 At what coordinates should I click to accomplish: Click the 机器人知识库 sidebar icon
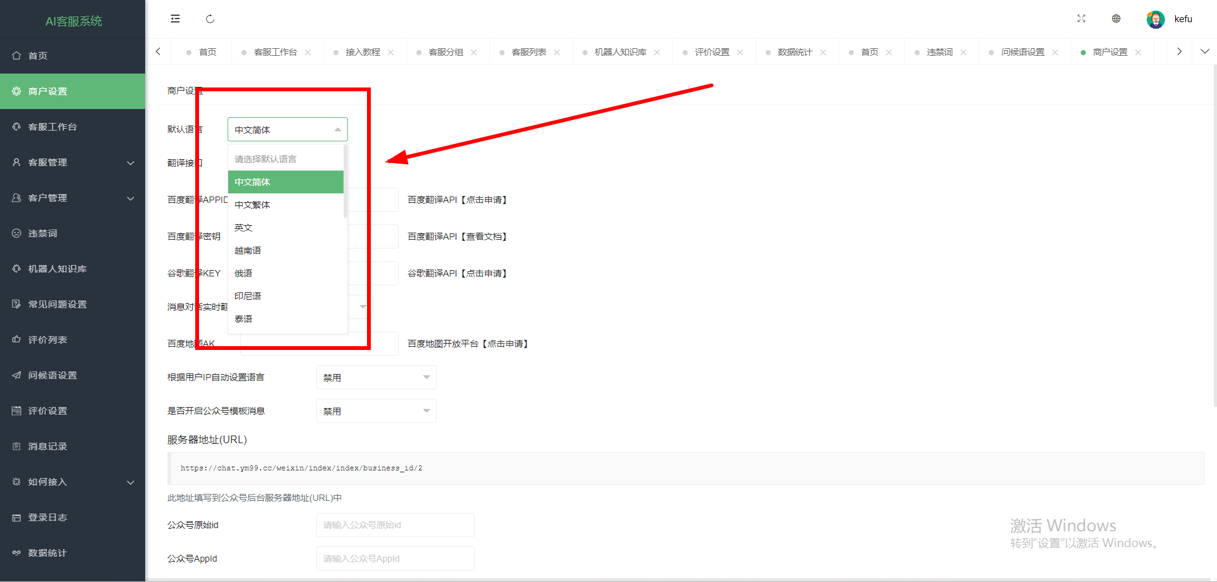click(x=16, y=269)
